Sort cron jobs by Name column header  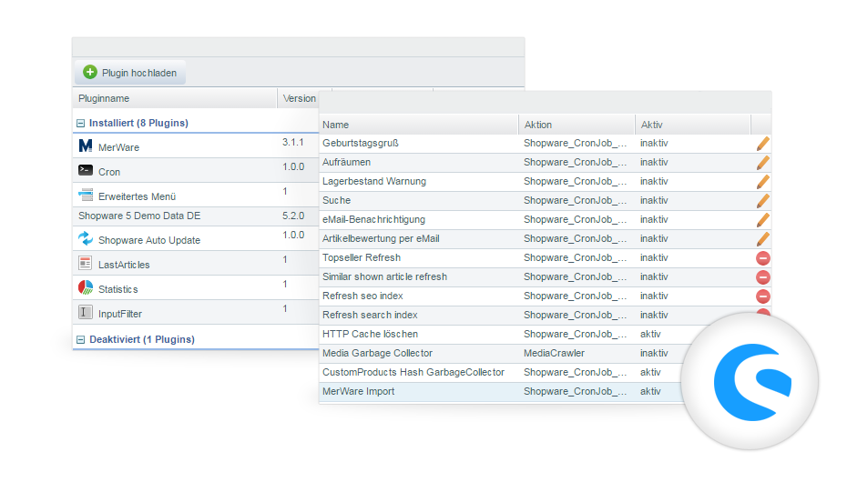pos(419,125)
